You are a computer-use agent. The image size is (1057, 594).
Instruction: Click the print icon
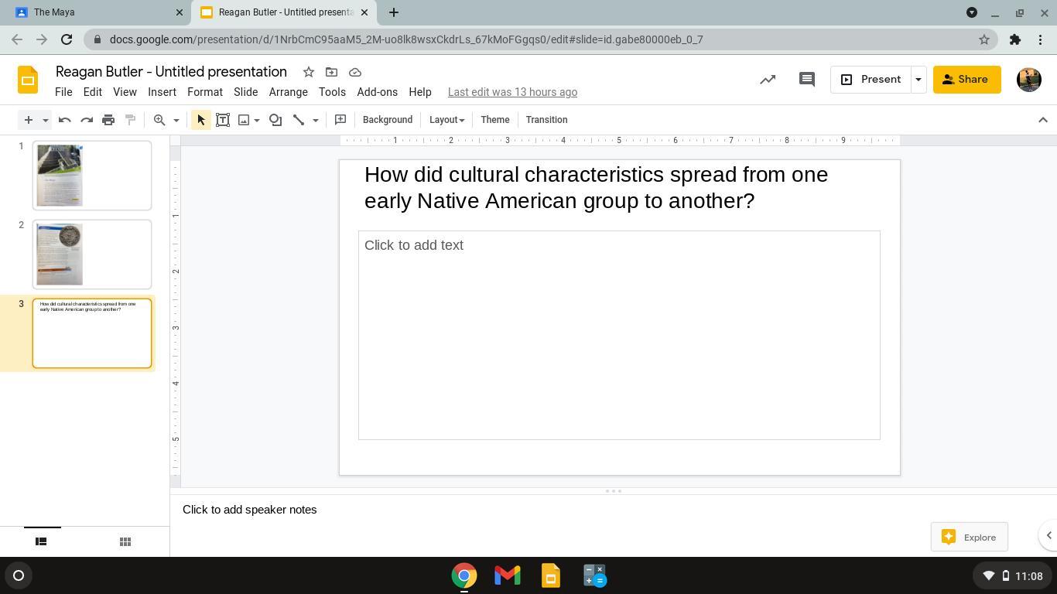[108, 120]
